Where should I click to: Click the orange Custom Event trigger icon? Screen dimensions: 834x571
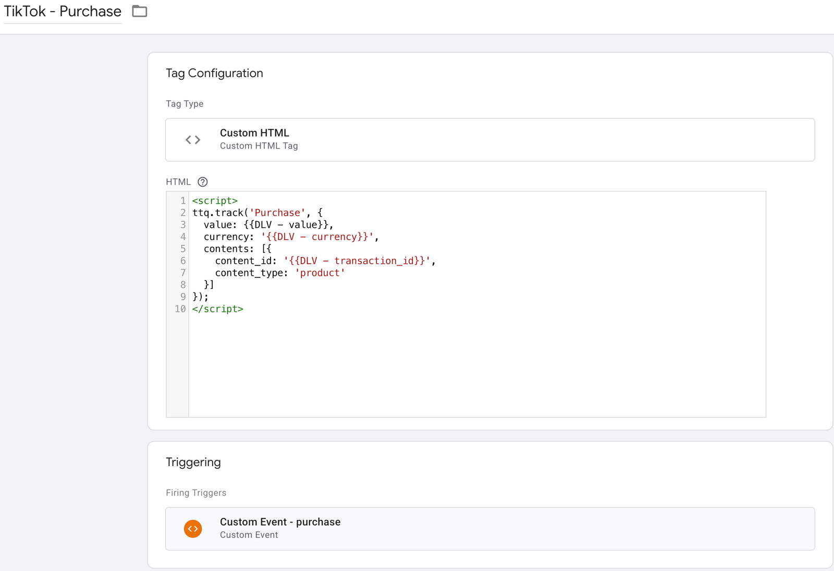tap(193, 529)
